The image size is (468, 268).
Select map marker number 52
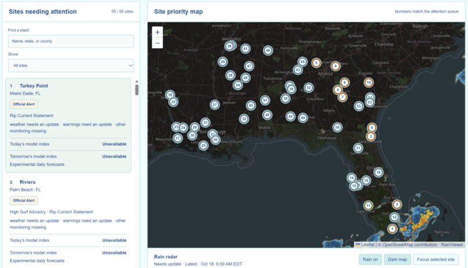(309, 88)
